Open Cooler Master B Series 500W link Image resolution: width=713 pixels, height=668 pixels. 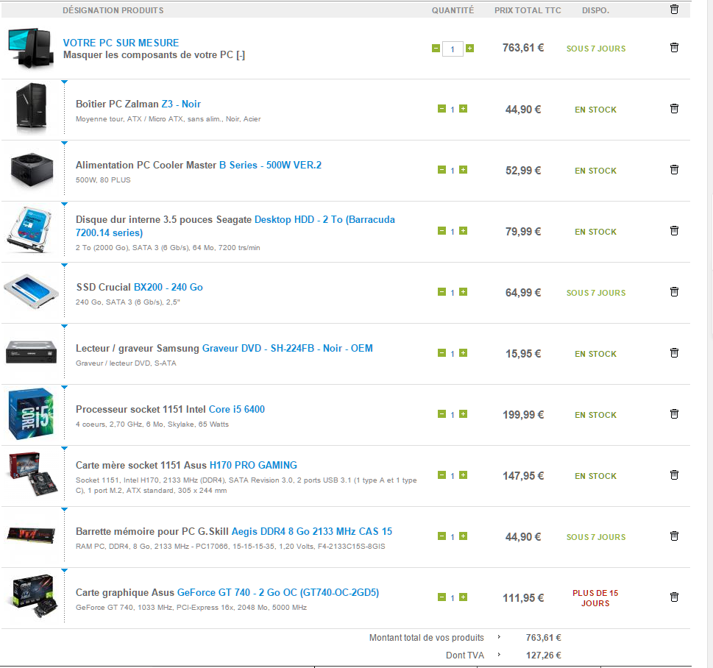pos(271,165)
